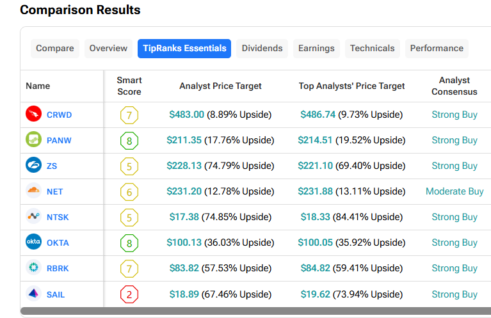The image size is (491, 318).
Task: Click the Palo Alto PANW logo icon
Action: coord(33,139)
